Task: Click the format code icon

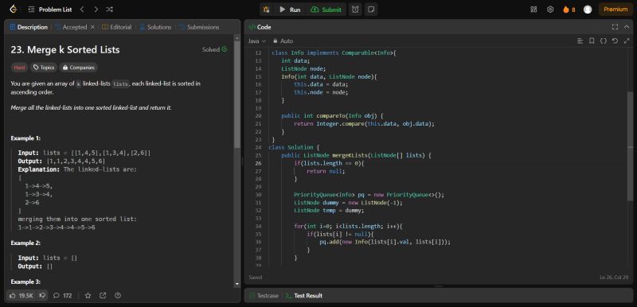Action: pos(580,41)
